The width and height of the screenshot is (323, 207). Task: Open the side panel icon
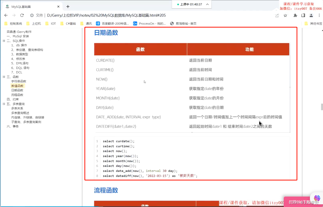point(303,16)
